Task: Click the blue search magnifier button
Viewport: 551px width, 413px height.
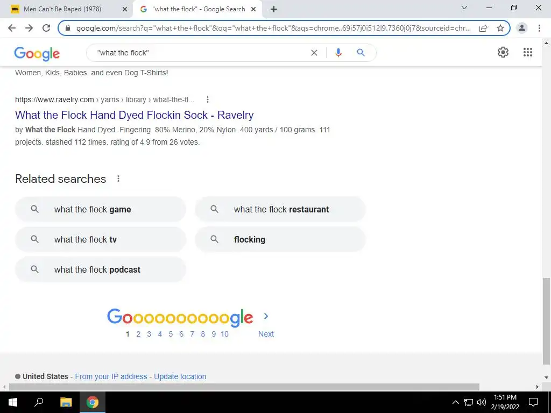Action: pos(361,53)
